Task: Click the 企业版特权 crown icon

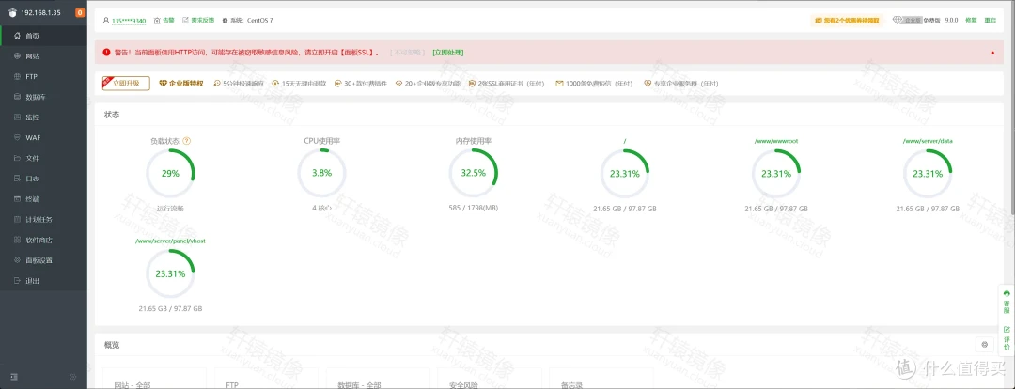Action: coord(163,84)
